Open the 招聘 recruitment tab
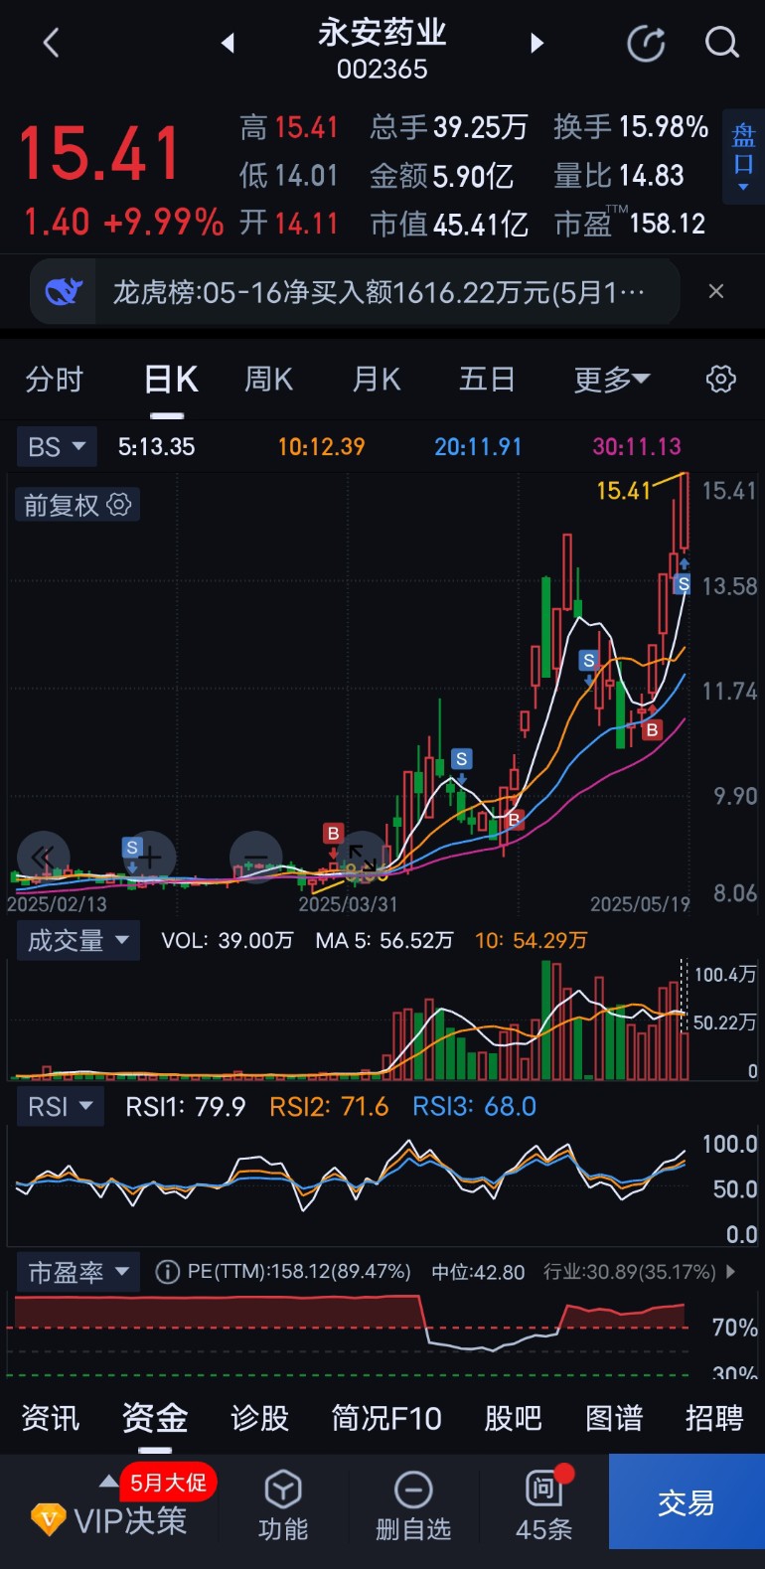This screenshot has width=765, height=1569. pyautogui.click(x=714, y=1418)
